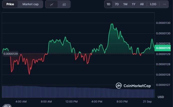Toggle the LOG scale option
Image resolution: width=173 pixels, height=107 pixels.
click(x=153, y=4)
